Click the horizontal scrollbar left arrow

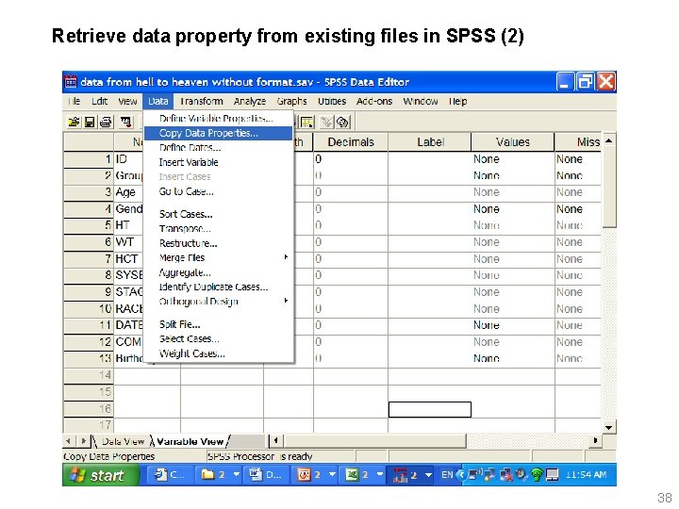coord(275,441)
